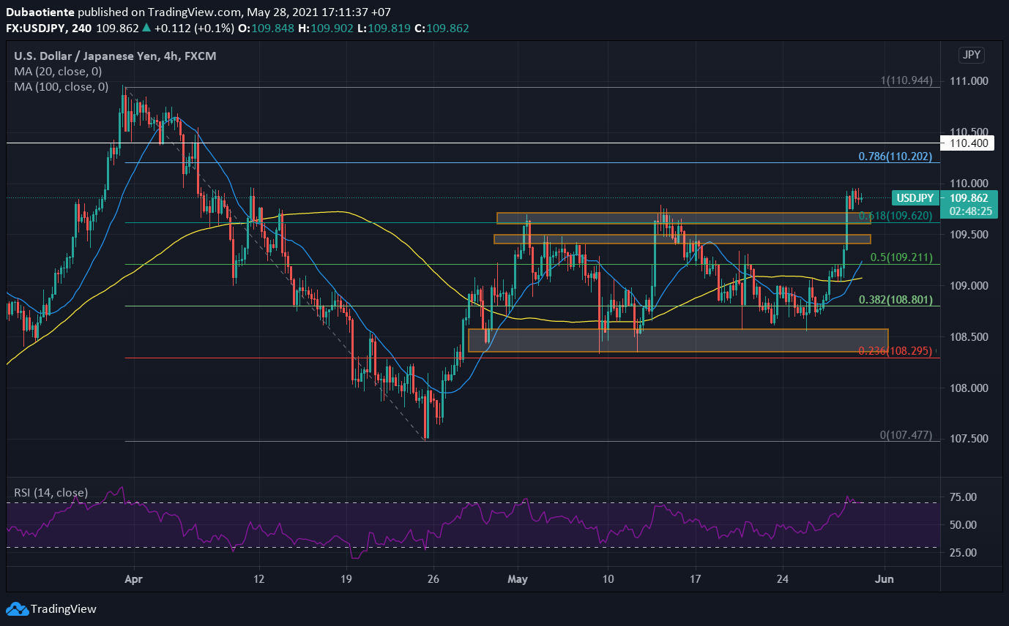Click the Apr label on time axis
This screenshot has width=1009, height=626.
[x=133, y=578]
